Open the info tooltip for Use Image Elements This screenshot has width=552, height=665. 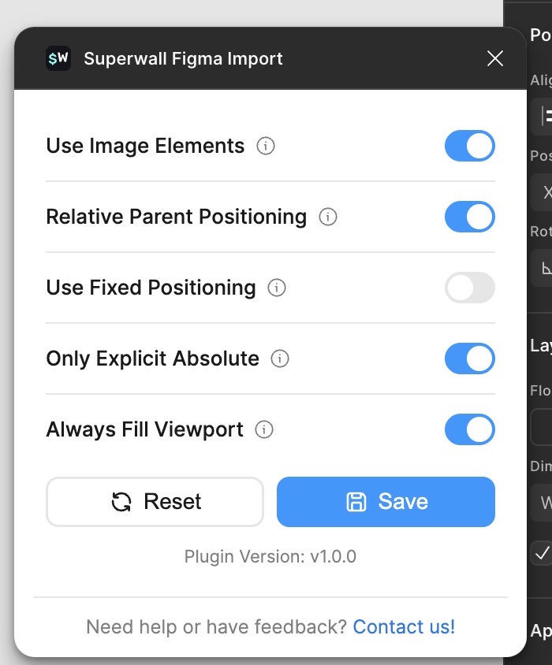click(266, 146)
